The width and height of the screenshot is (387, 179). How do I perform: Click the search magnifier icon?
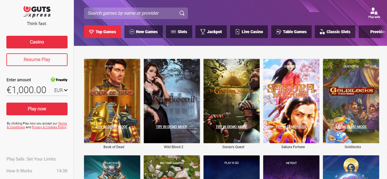pyautogui.click(x=182, y=13)
